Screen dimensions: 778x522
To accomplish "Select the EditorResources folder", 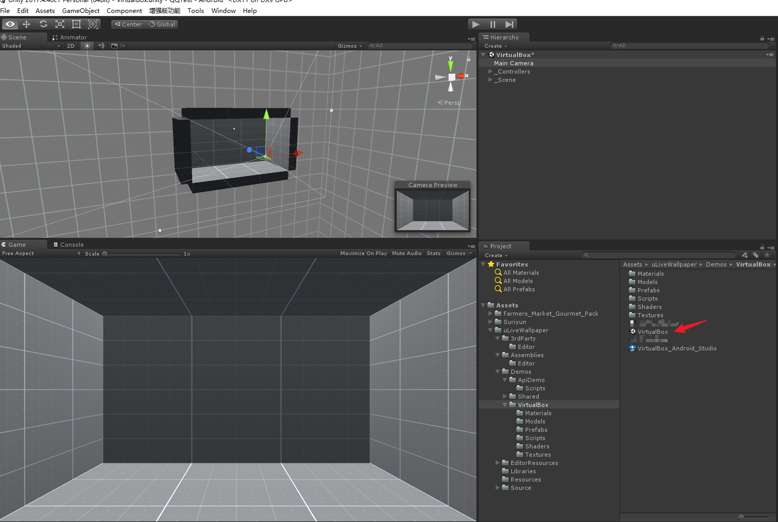I will click(534, 463).
